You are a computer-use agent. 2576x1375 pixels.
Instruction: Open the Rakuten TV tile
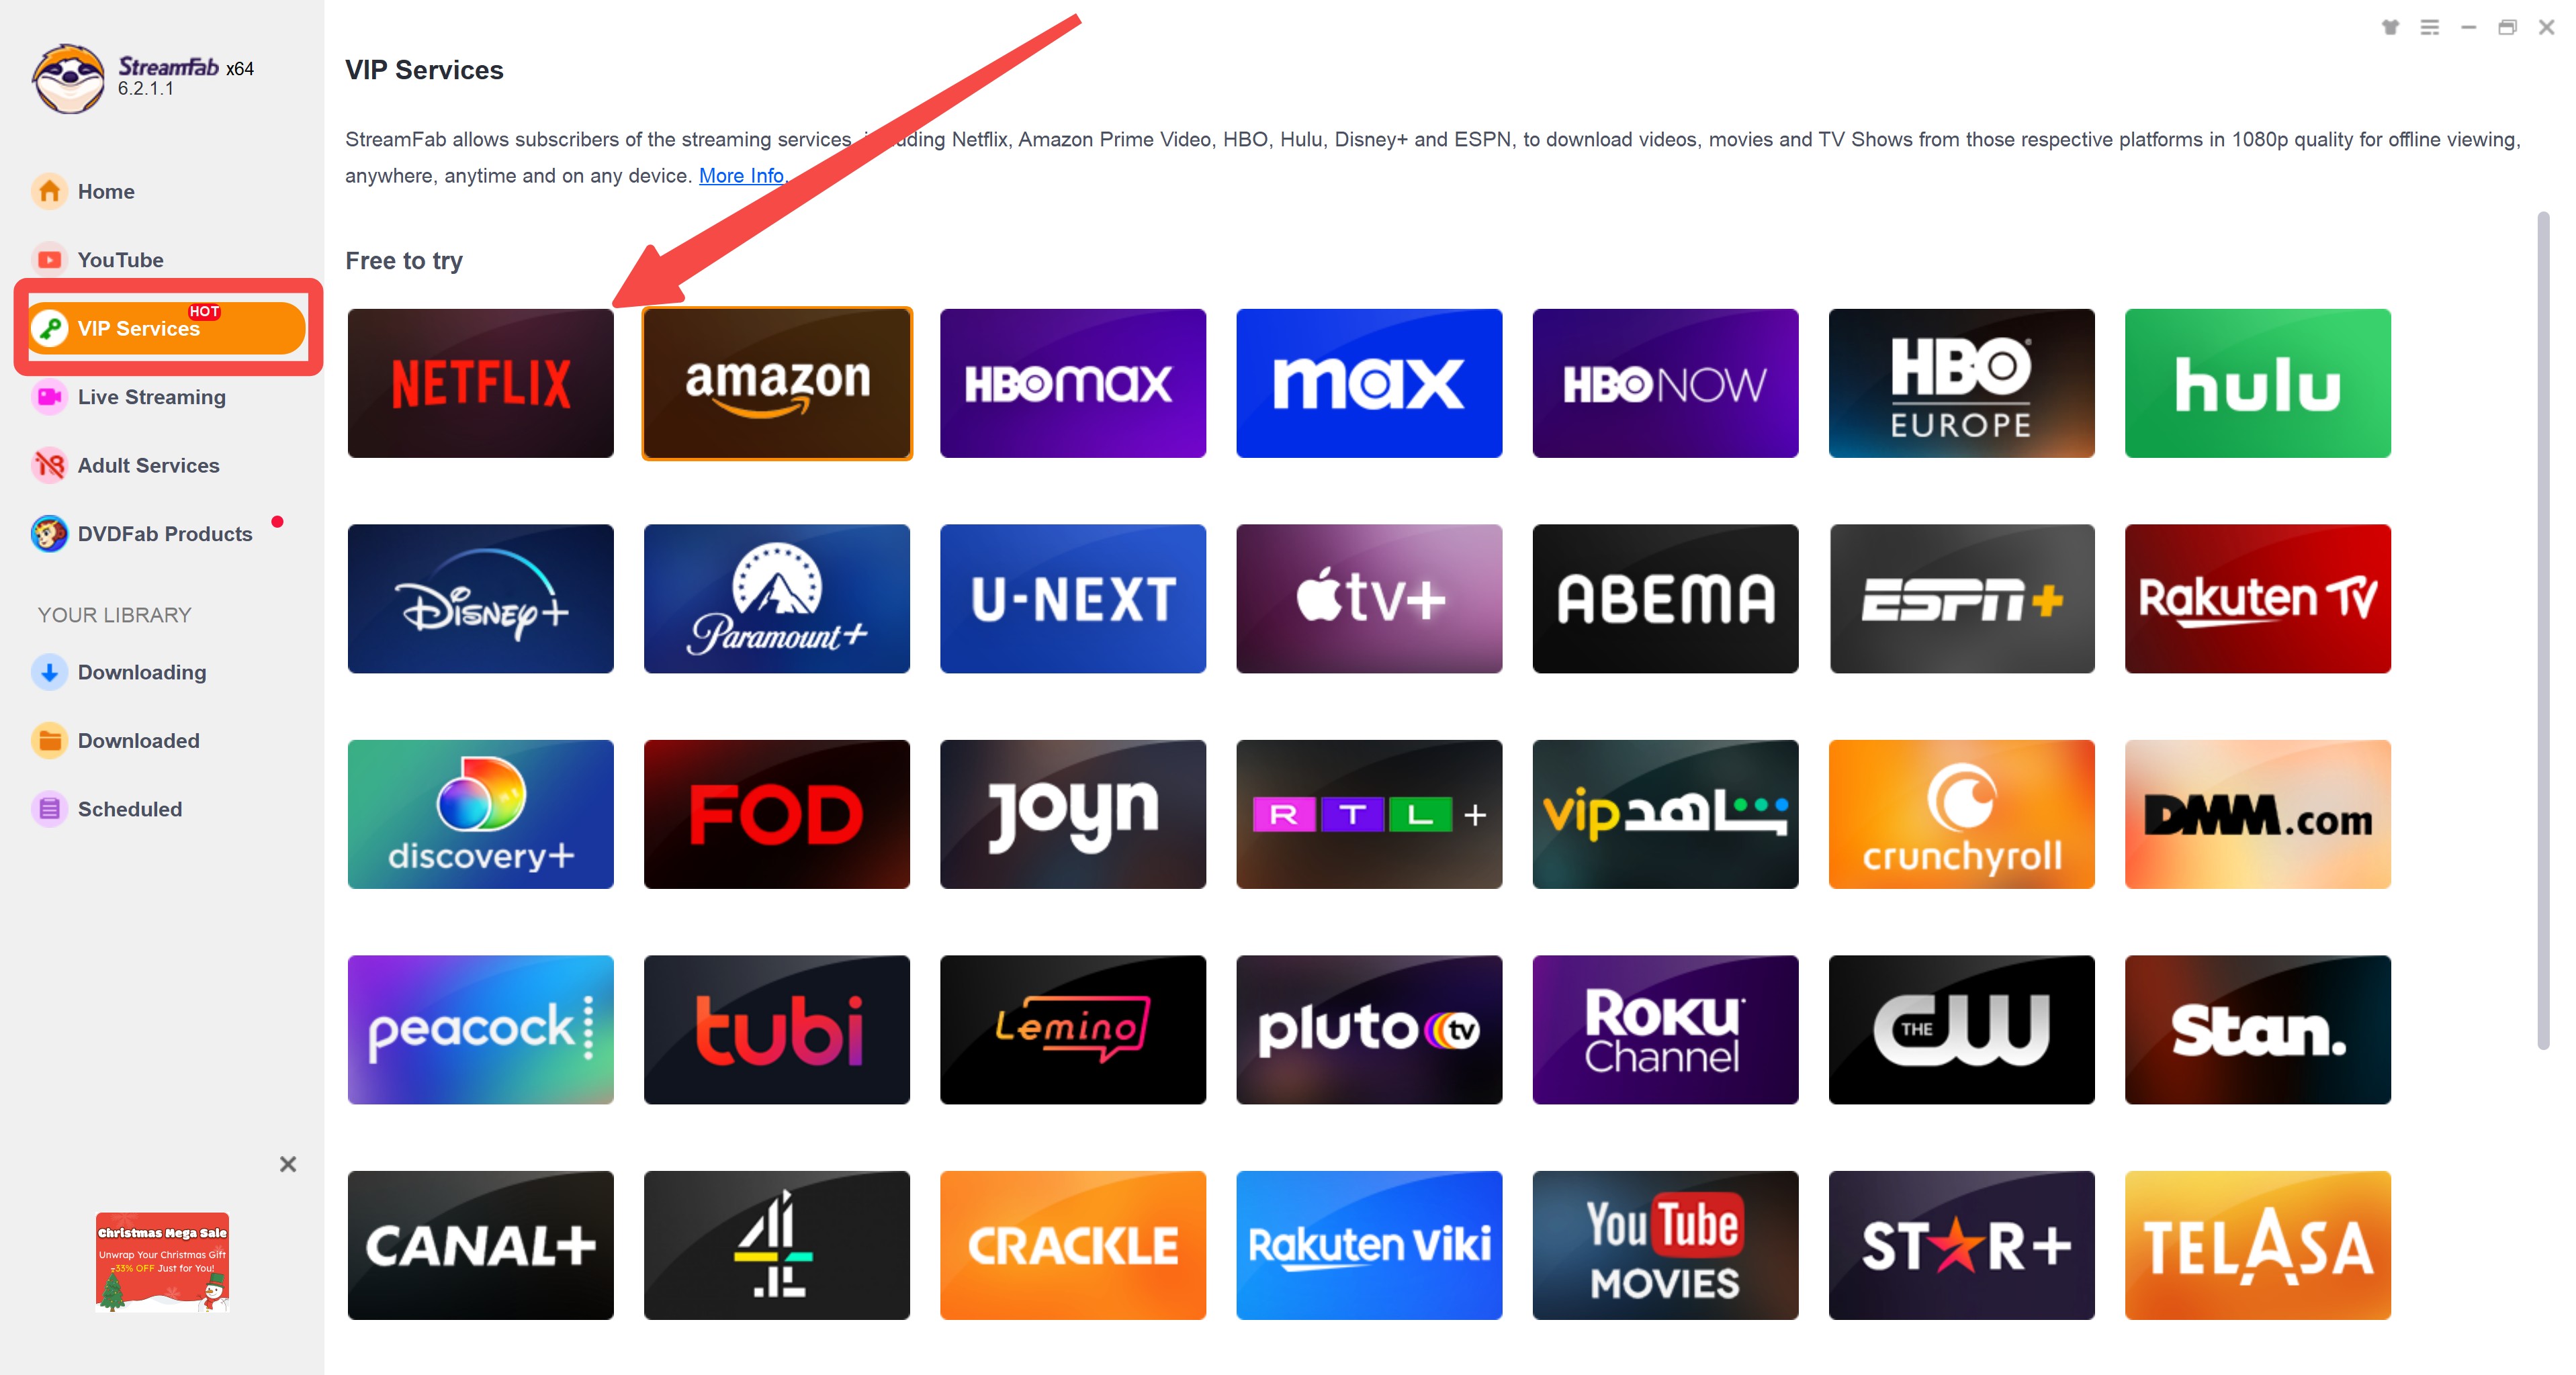2258,599
